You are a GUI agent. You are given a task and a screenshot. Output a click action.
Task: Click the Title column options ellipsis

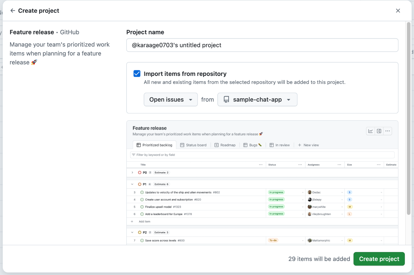pos(261,165)
